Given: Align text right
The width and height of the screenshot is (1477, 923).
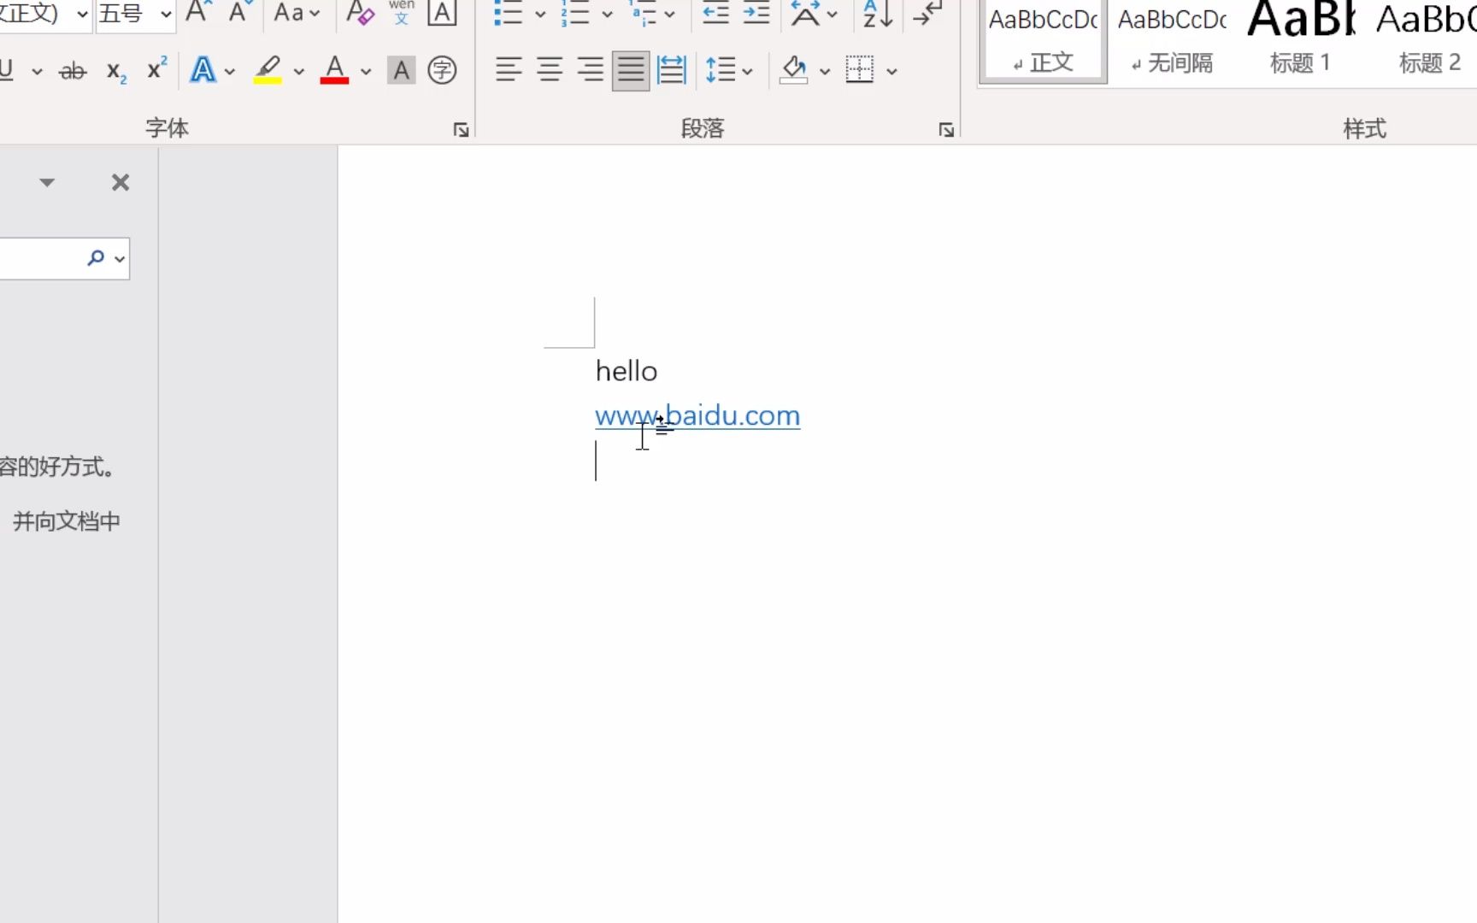Looking at the screenshot, I should pos(591,70).
